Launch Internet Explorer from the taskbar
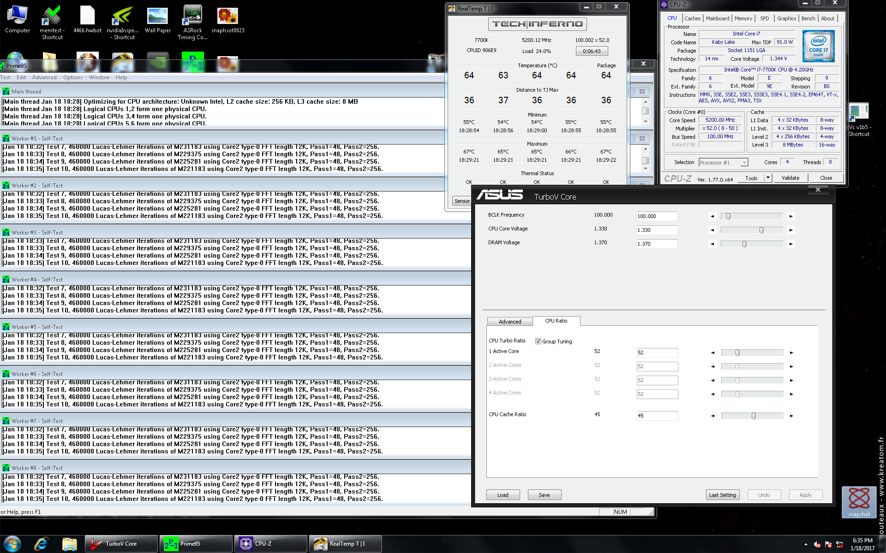Screen dimensions: 886x553 41,544
